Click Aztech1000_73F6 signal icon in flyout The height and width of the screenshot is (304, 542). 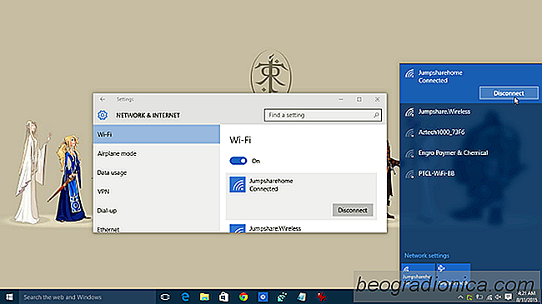coord(409,132)
